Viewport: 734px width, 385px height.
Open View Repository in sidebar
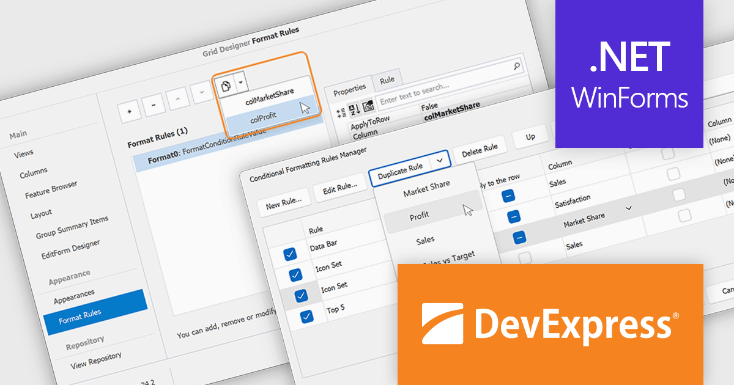pos(96,360)
